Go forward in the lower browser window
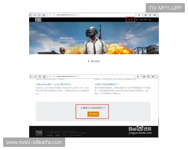The height and width of the screenshot is (150, 188). point(35,77)
